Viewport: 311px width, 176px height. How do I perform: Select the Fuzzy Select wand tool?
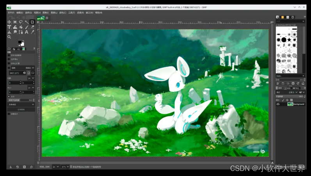click(x=27, y=22)
